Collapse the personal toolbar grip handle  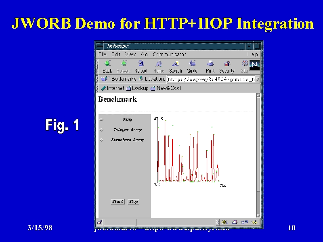[97, 88]
